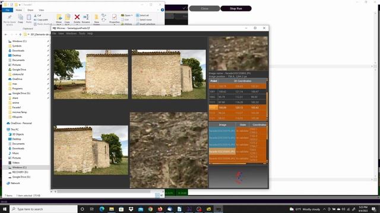Image resolution: width=380 pixels, height=213 pixels.
Task: Open Task View from the taskbar
Action: coord(92,209)
